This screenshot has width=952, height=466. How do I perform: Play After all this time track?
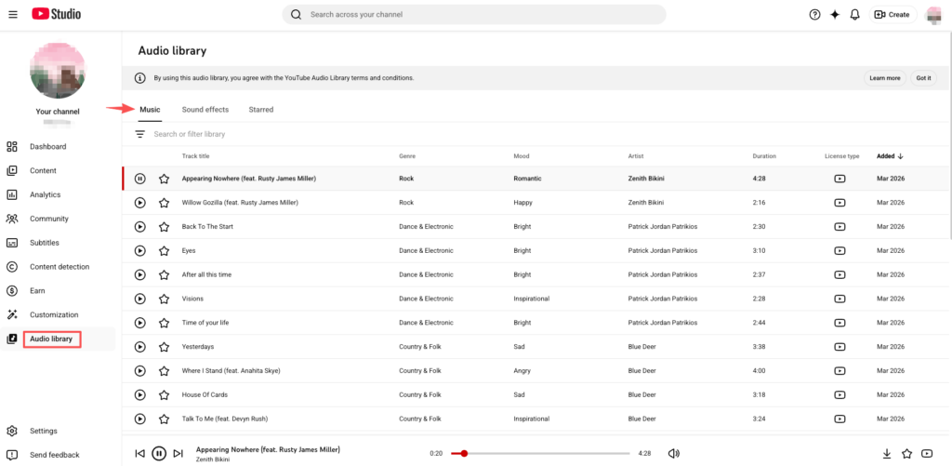point(139,274)
